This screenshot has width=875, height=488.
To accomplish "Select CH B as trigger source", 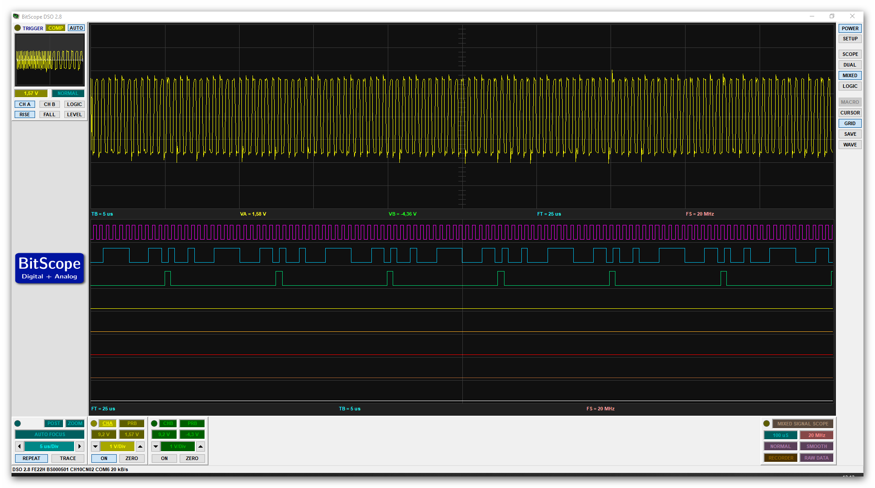I will coord(50,104).
